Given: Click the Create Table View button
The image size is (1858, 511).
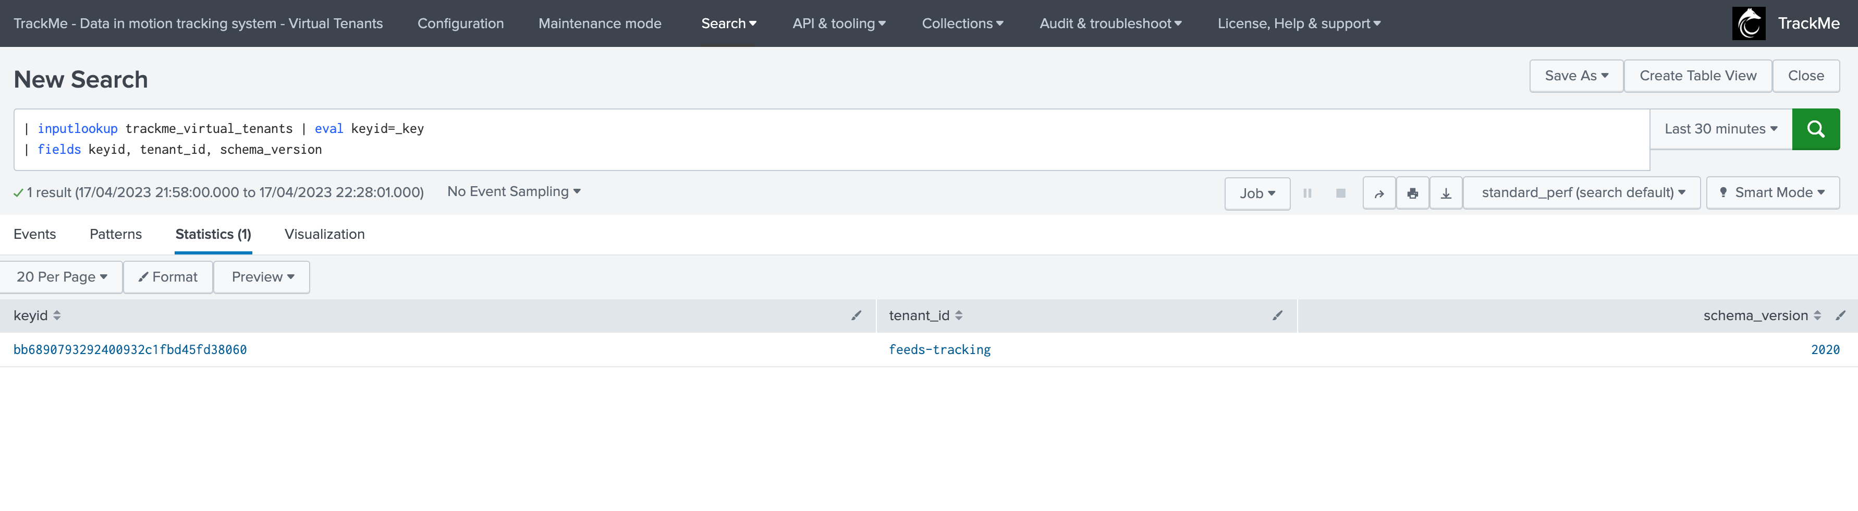Looking at the screenshot, I should [1697, 76].
